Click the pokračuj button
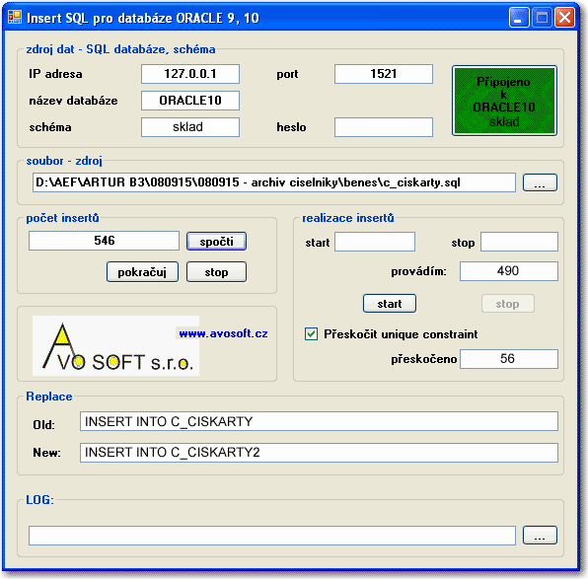This screenshot has width=588, height=579. 142,272
